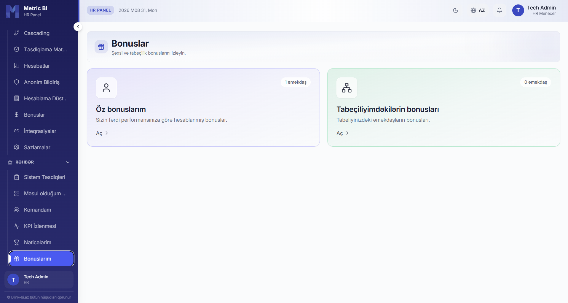Open Təsdiqləmə Mat... menu item
The width and height of the screenshot is (568, 303).
click(x=41, y=49)
